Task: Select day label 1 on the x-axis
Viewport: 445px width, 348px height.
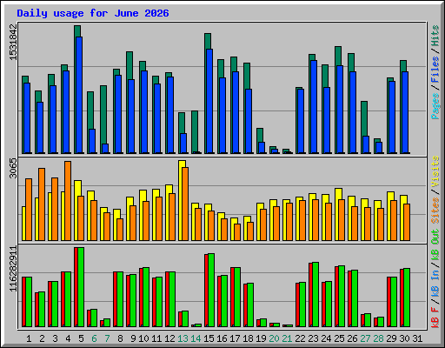Action: pos(29,338)
